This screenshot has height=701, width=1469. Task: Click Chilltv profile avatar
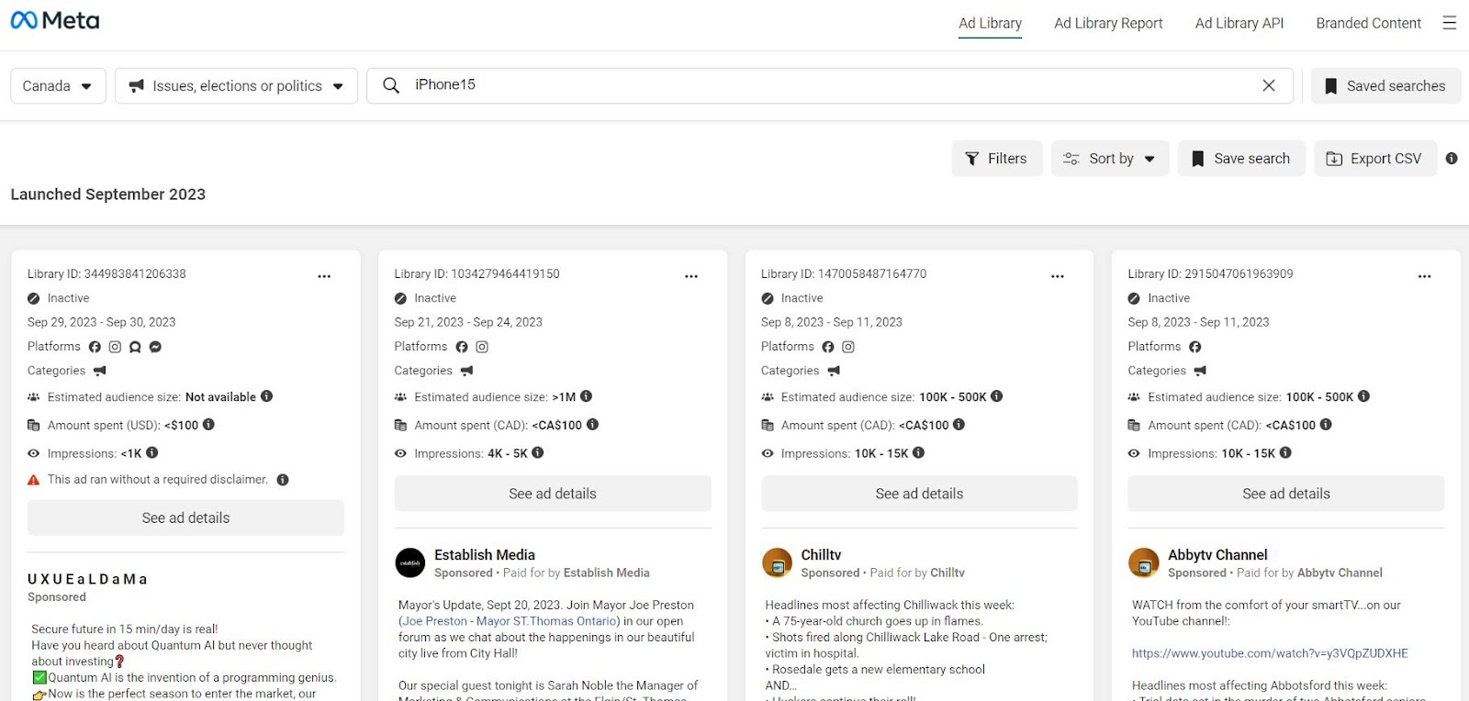[778, 562]
